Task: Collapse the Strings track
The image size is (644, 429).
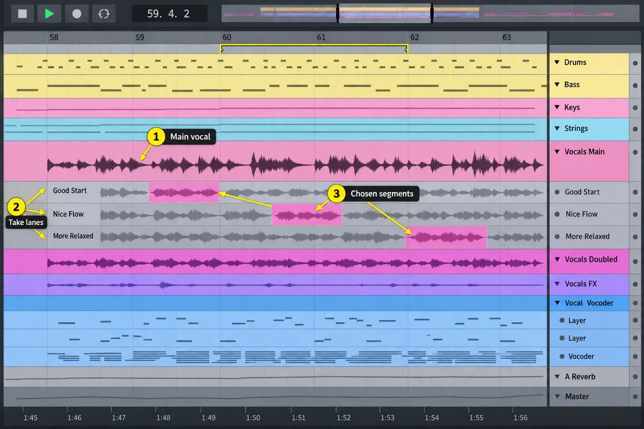Action: 557,129
